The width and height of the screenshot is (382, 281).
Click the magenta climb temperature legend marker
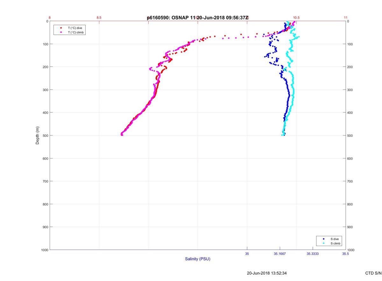coord(61,32)
